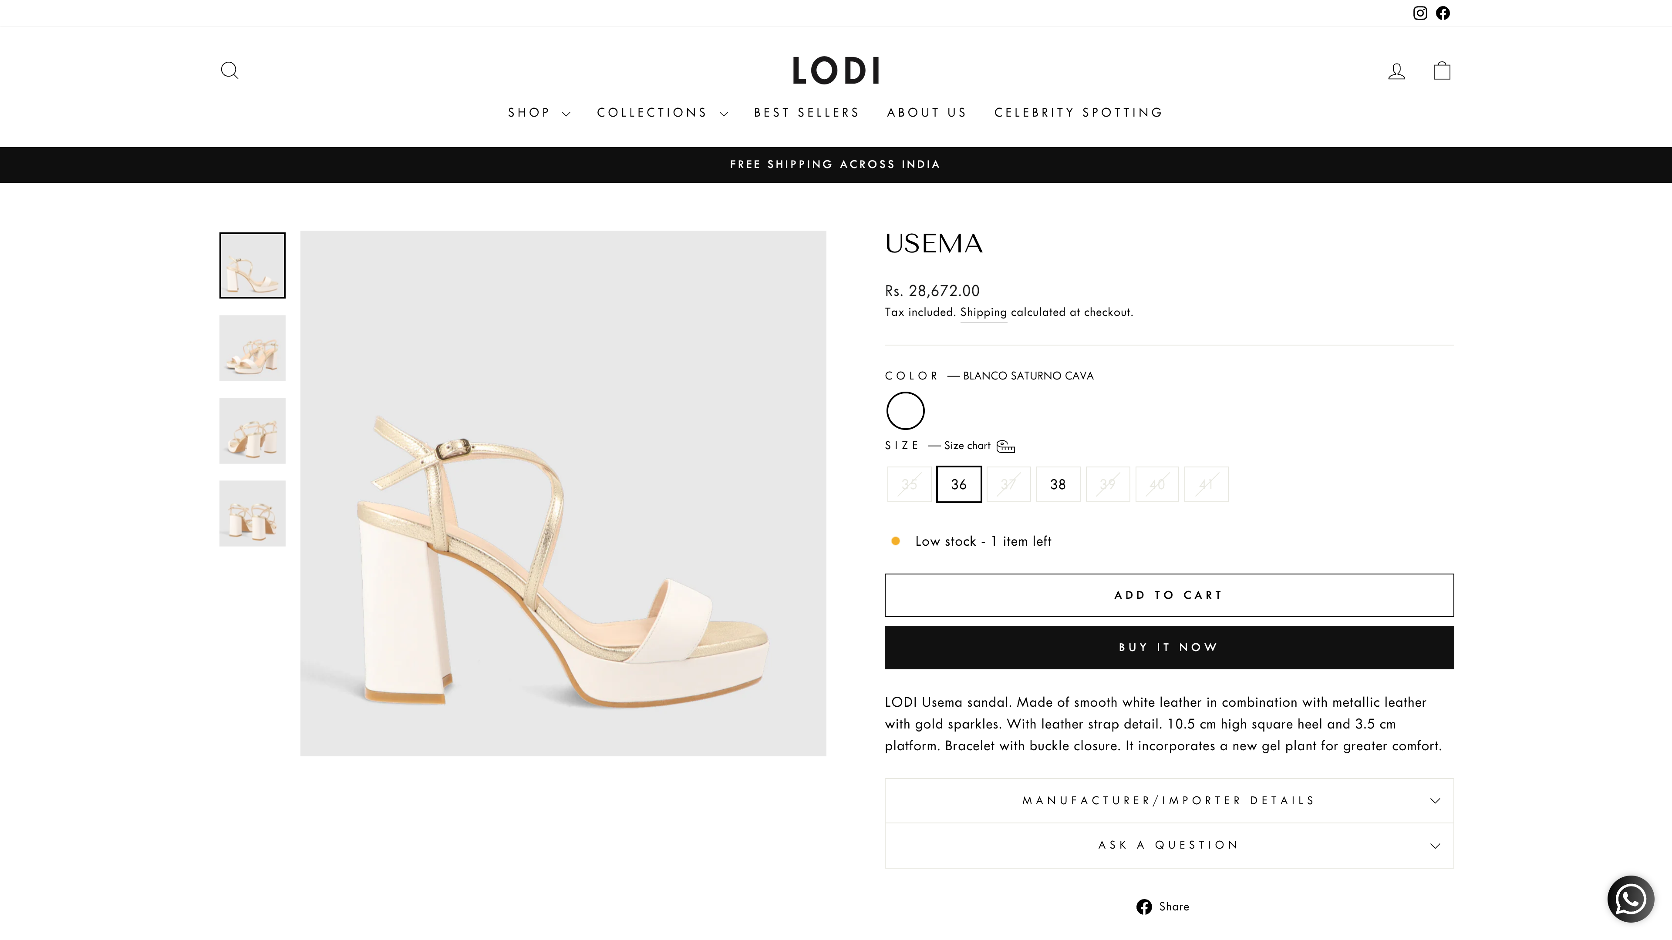Image resolution: width=1672 pixels, height=940 pixels.
Task: Go to BEST SELLERS page
Action: (806, 112)
